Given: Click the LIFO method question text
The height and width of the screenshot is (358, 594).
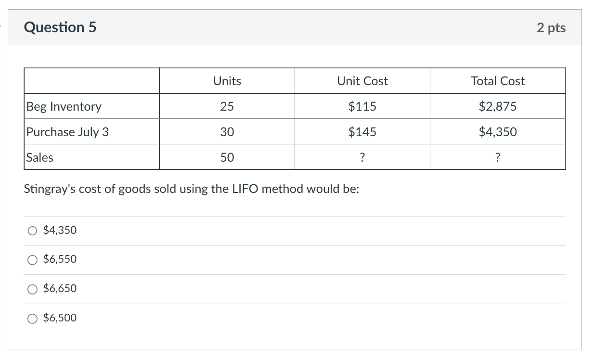Looking at the screenshot, I should click(x=192, y=189).
